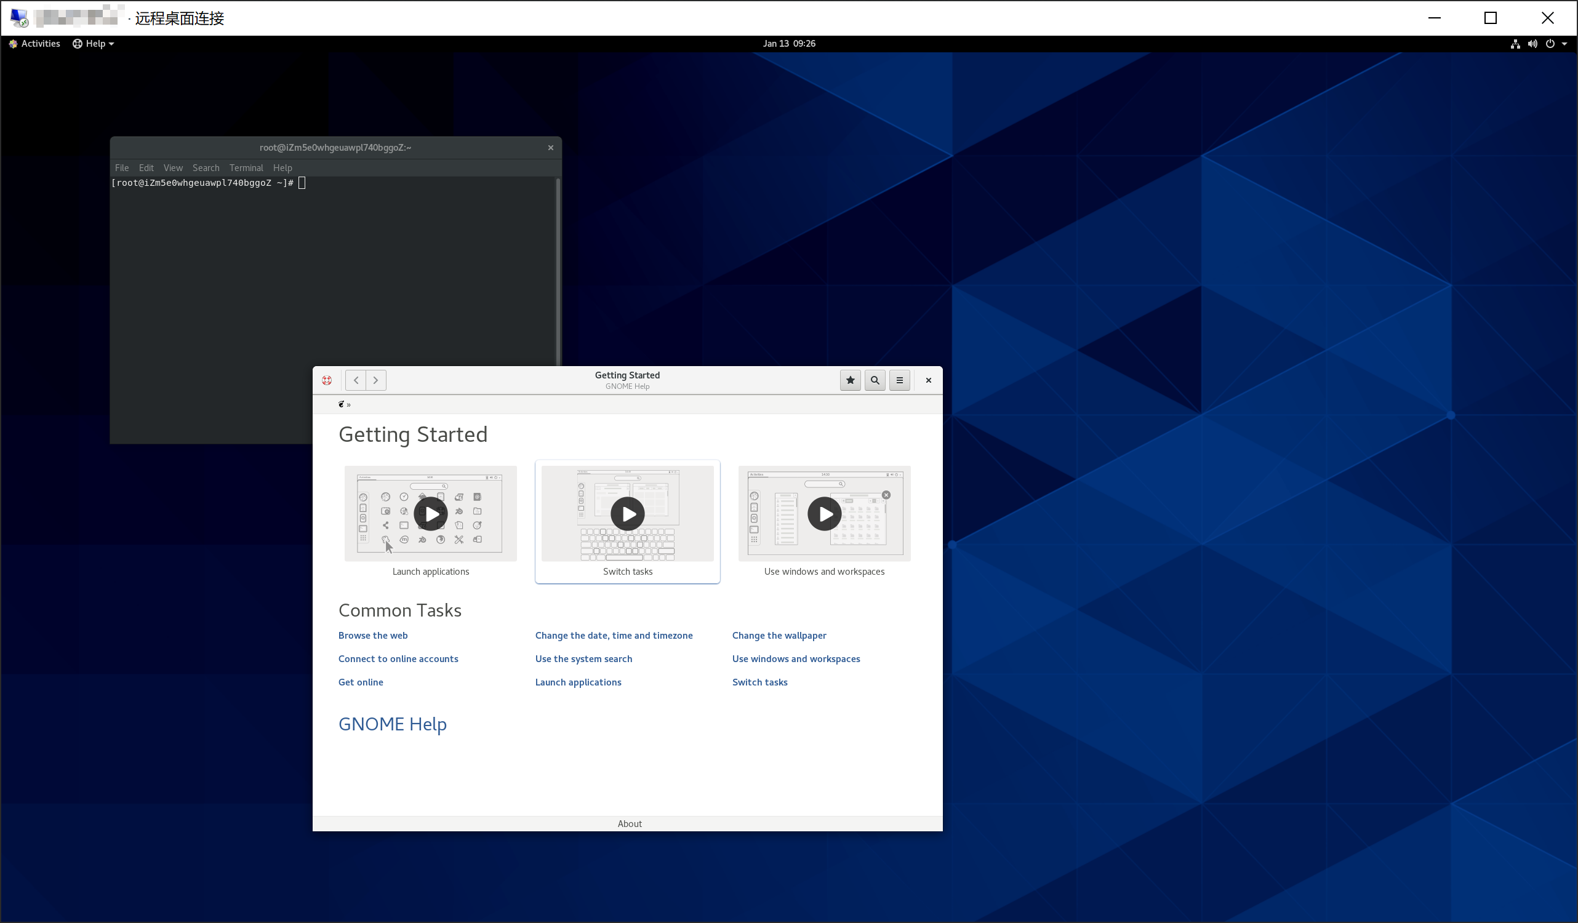Open Terminal window Edit menu
This screenshot has width=1578, height=923.
tap(146, 168)
